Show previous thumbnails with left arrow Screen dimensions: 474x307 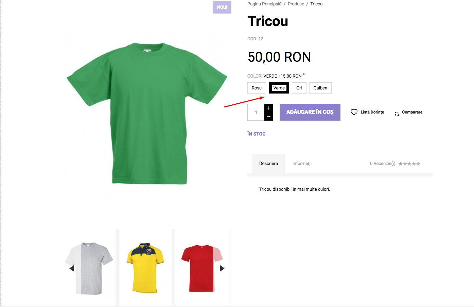[72, 268]
